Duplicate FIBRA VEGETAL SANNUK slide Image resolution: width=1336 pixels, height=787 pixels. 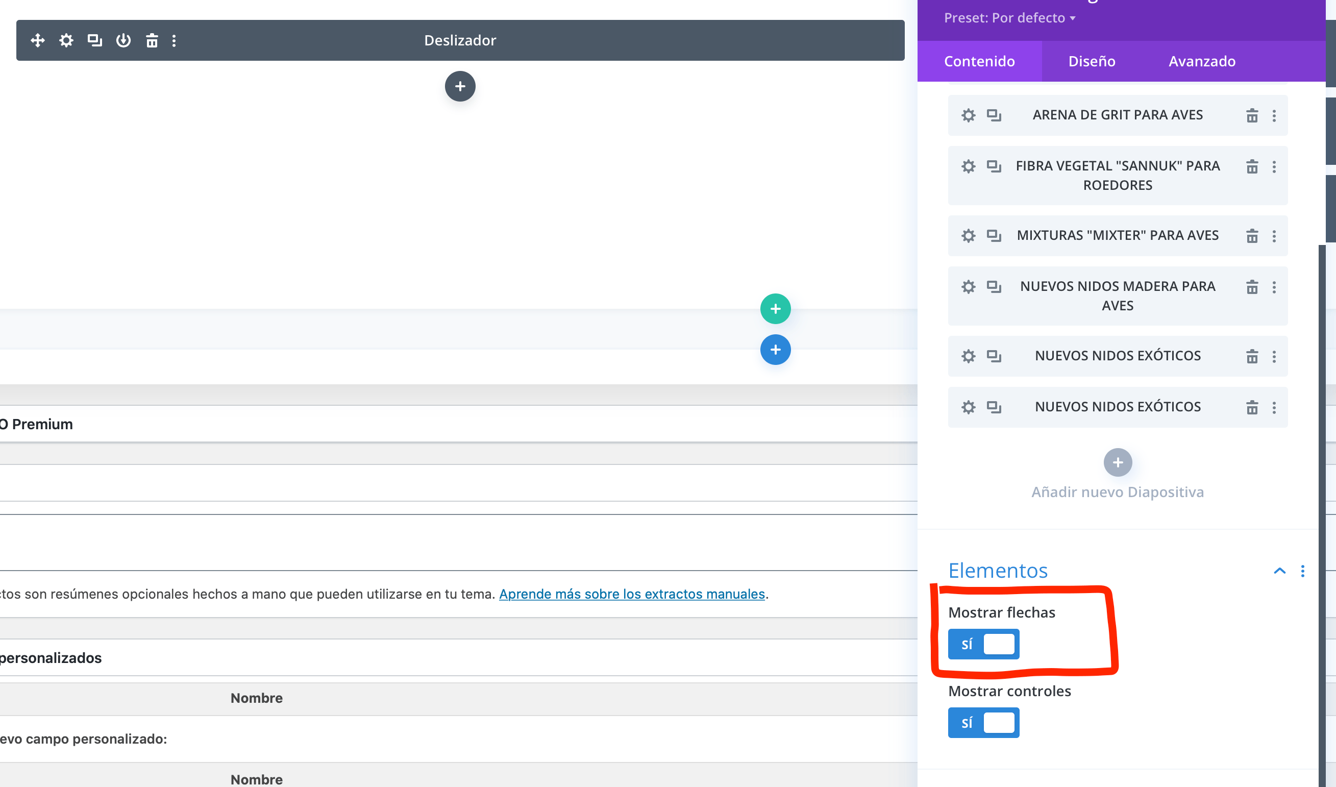click(994, 166)
